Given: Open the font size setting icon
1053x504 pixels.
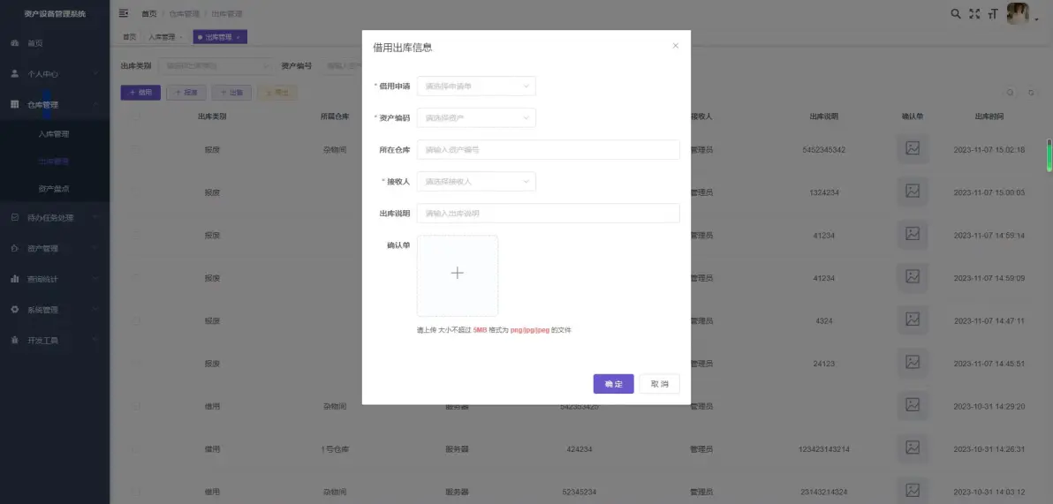Looking at the screenshot, I should coord(993,13).
